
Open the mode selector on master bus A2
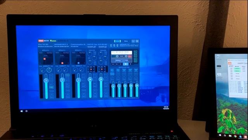pos(118,70)
